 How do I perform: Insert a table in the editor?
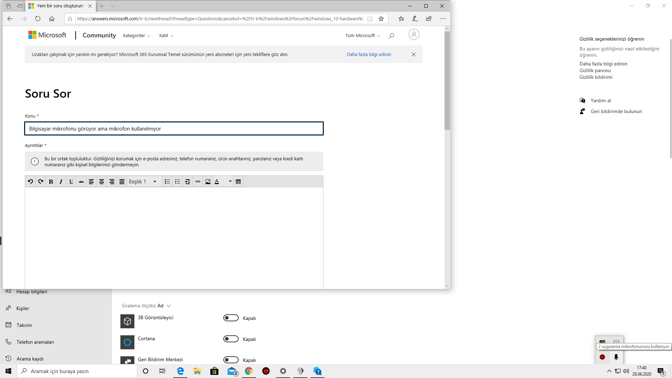238,182
